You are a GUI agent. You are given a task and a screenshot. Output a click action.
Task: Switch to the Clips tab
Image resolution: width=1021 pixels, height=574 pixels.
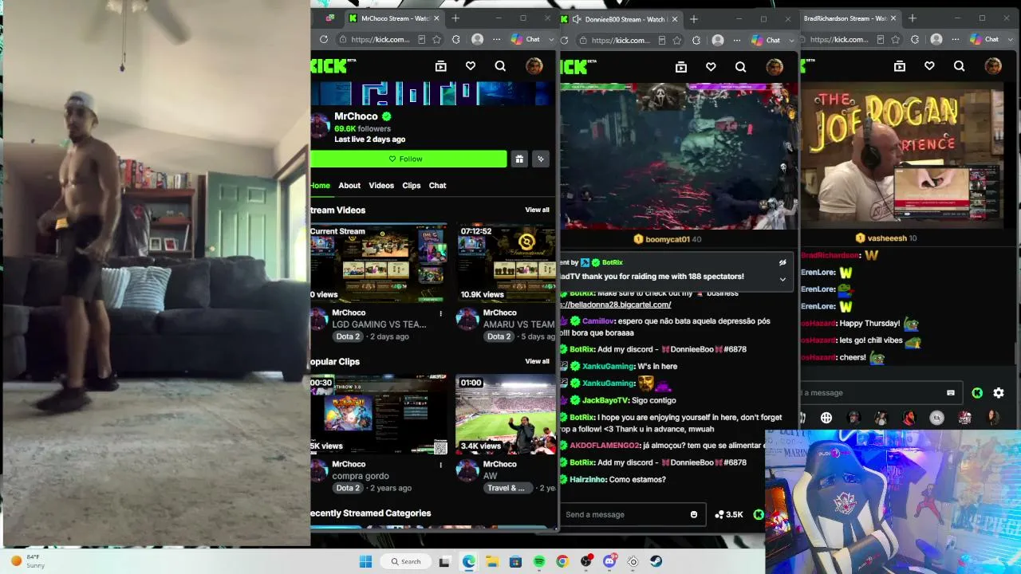click(x=412, y=186)
